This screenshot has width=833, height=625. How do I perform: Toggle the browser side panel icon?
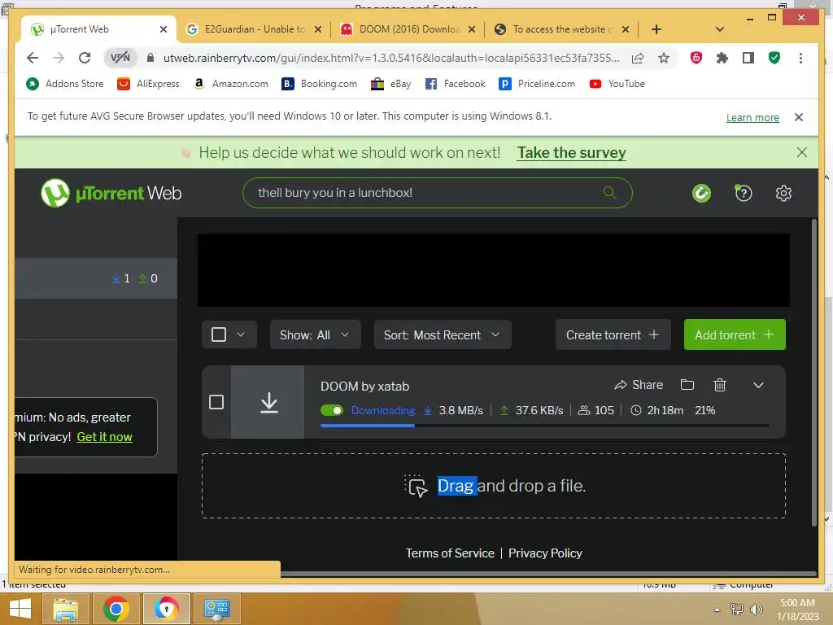(748, 58)
